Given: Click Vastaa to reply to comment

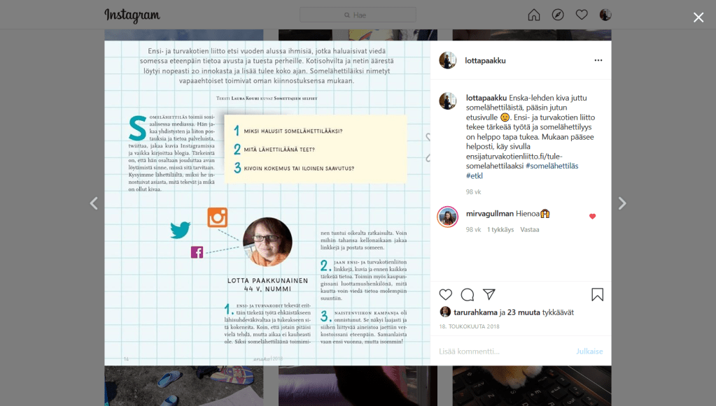Looking at the screenshot, I should pyautogui.click(x=529, y=229).
